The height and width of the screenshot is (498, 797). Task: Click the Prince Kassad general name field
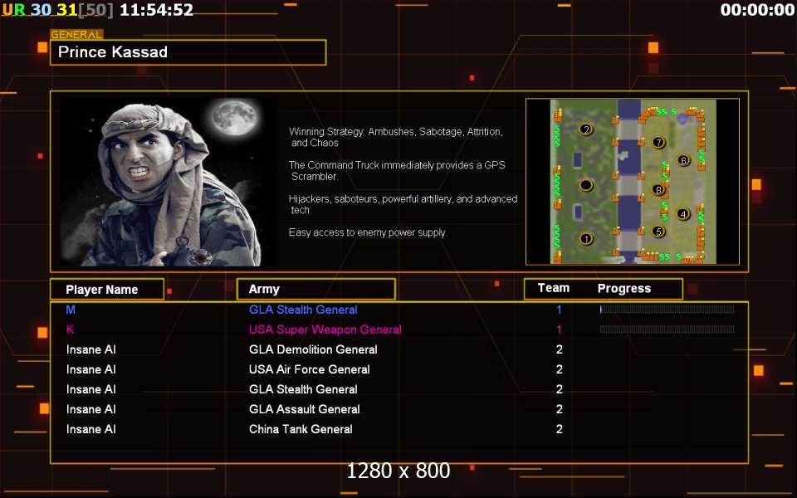point(188,52)
